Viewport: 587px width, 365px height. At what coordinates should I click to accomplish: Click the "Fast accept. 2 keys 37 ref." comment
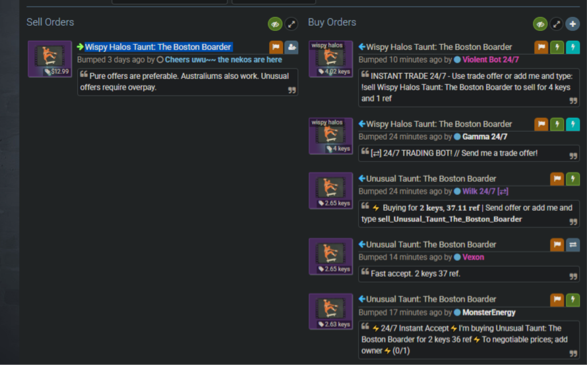click(x=469, y=274)
